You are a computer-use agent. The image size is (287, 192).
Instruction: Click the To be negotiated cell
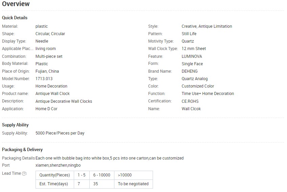pyautogui.click(x=133, y=184)
